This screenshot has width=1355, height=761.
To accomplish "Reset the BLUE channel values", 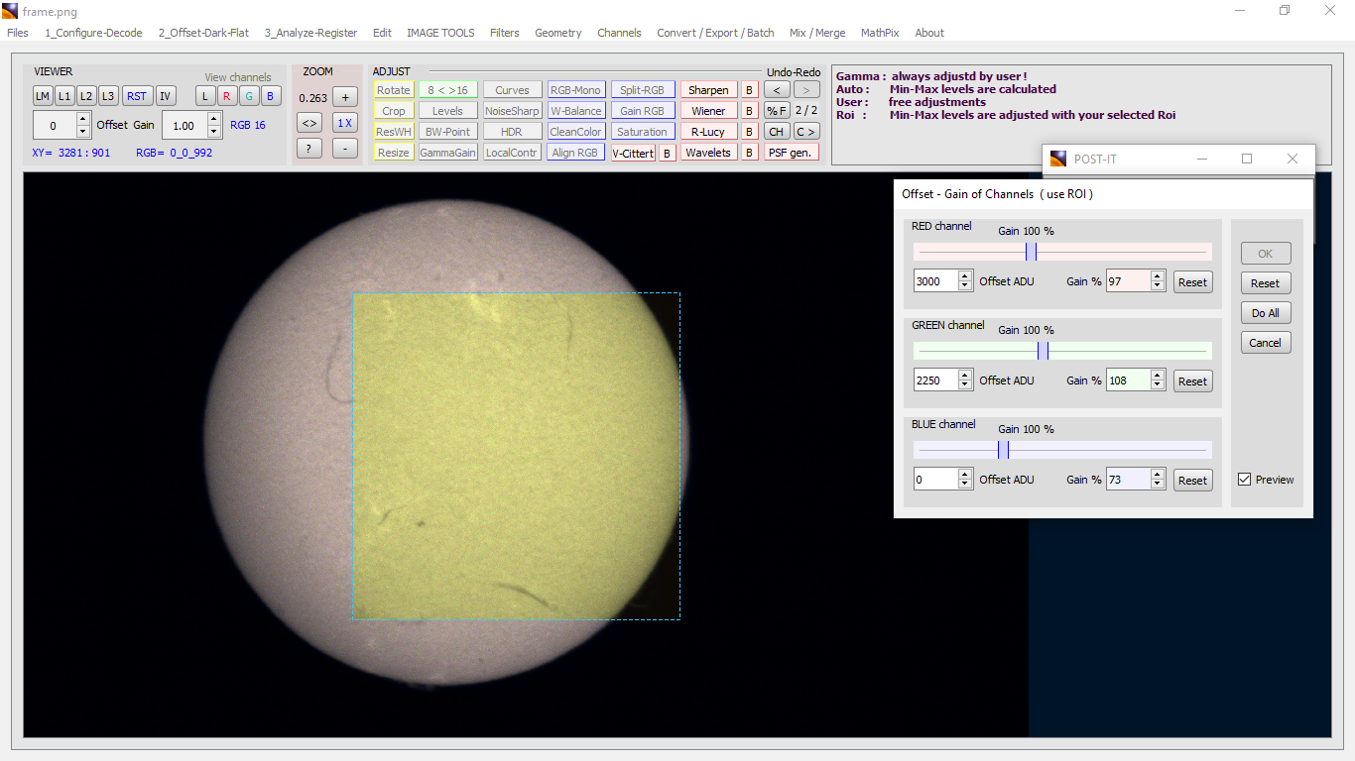I will click(1192, 481).
